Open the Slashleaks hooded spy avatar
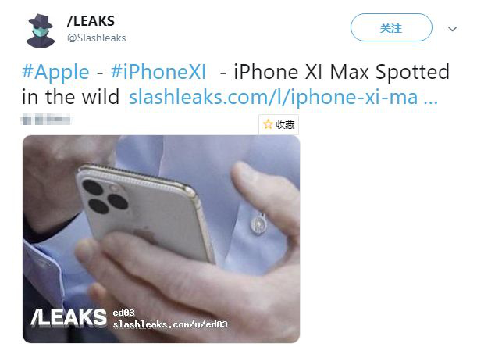The image size is (477, 347). tap(41, 30)
